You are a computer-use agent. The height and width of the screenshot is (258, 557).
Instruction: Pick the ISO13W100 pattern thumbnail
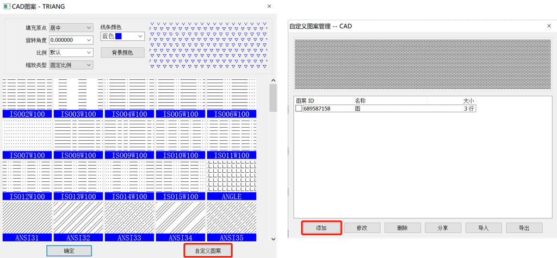pyautogui.click(x=78, y=179)
